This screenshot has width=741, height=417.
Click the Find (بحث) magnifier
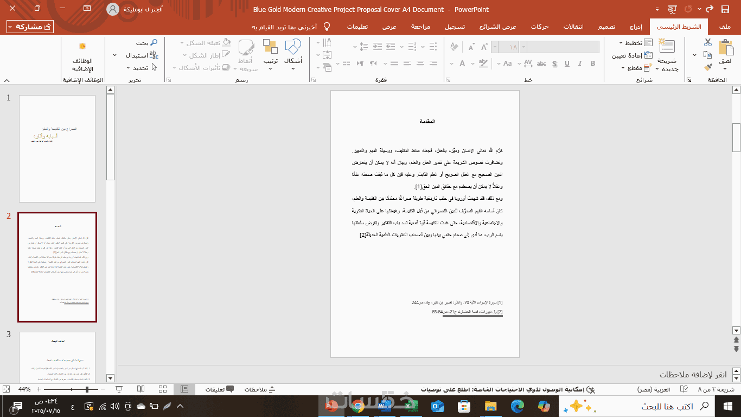154,43
